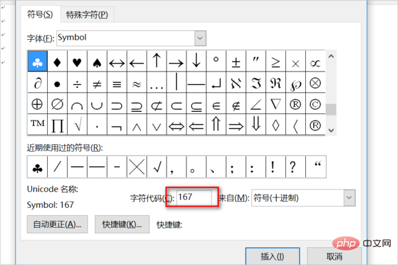Select the left-right double arrow ⇔ symbol
Image resolution: width=398 pixels, height=265 pixels.
176,124
